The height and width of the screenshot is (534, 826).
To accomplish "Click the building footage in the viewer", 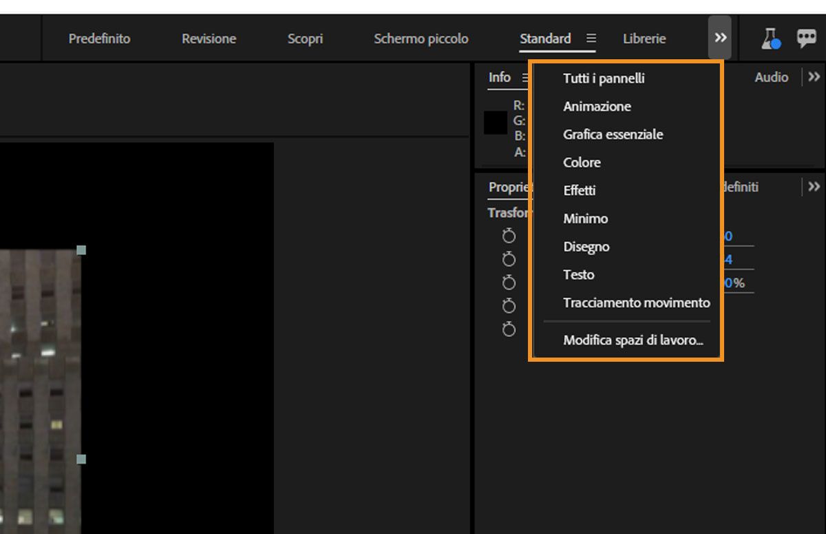I will pos(40,391).
